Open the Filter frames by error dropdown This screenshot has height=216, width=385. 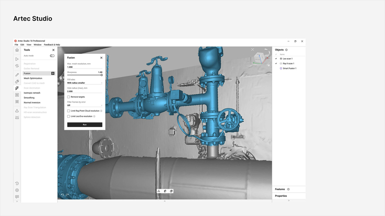[84, 105]
